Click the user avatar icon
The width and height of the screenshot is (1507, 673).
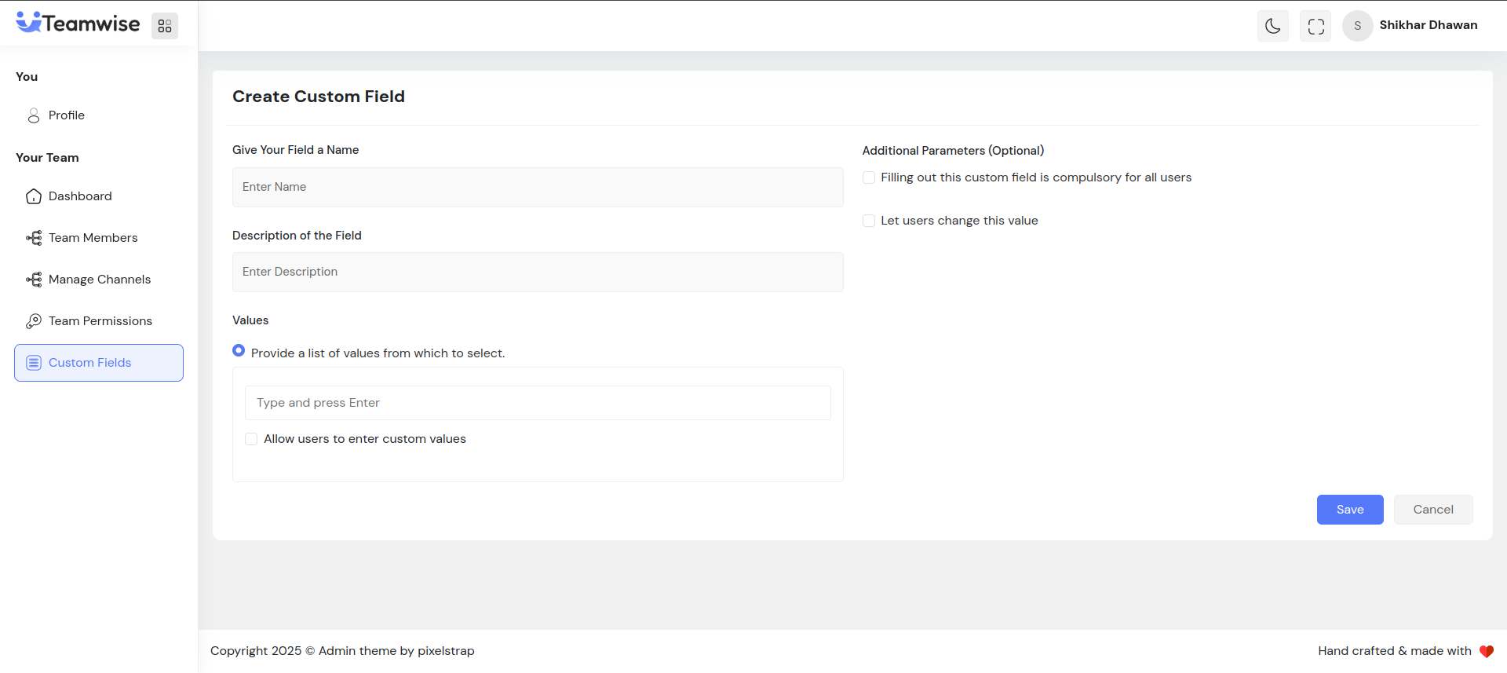click(x=1357, y=26)
